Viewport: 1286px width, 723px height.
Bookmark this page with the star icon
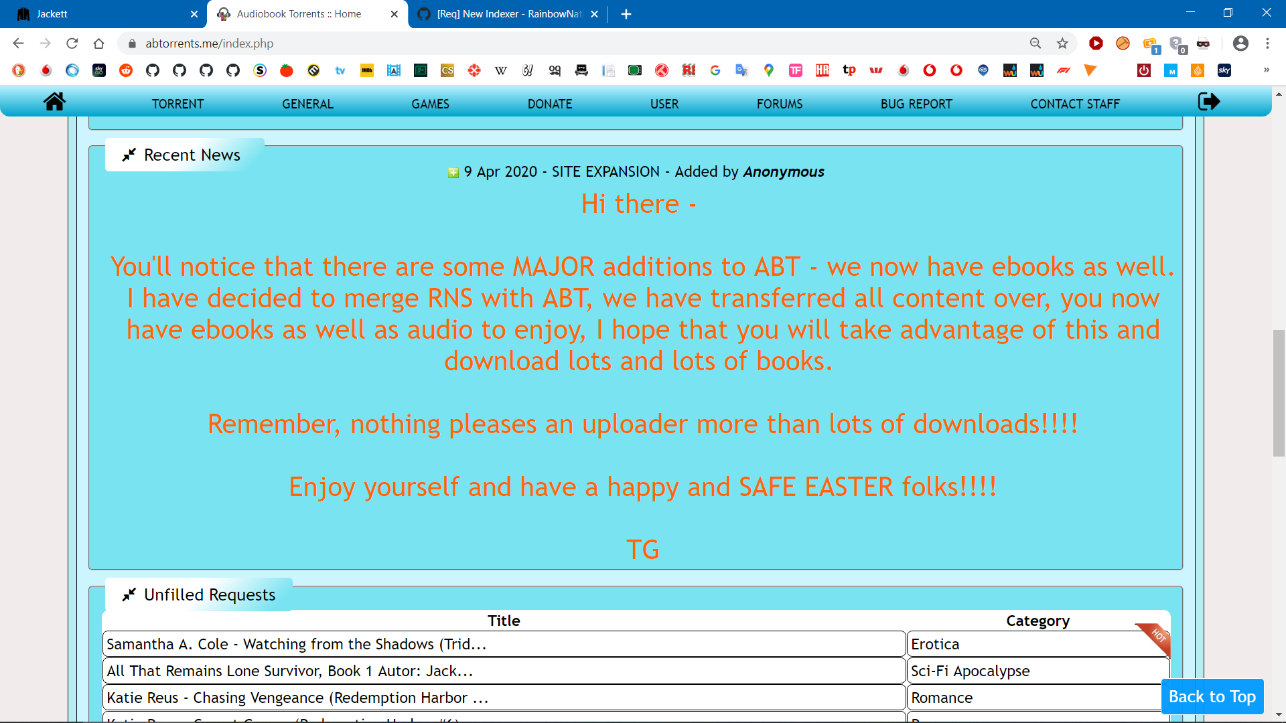tap(1062, 44)
